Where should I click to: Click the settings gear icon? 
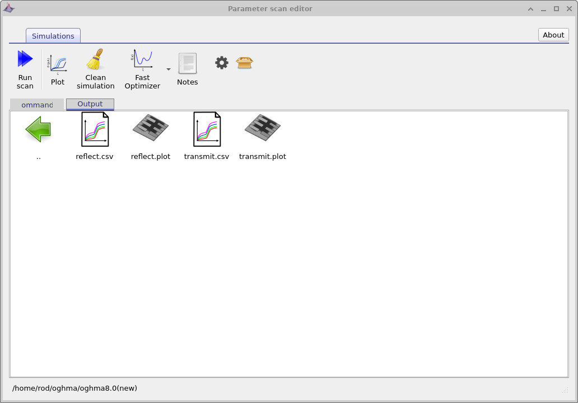(x=221, y=63)
